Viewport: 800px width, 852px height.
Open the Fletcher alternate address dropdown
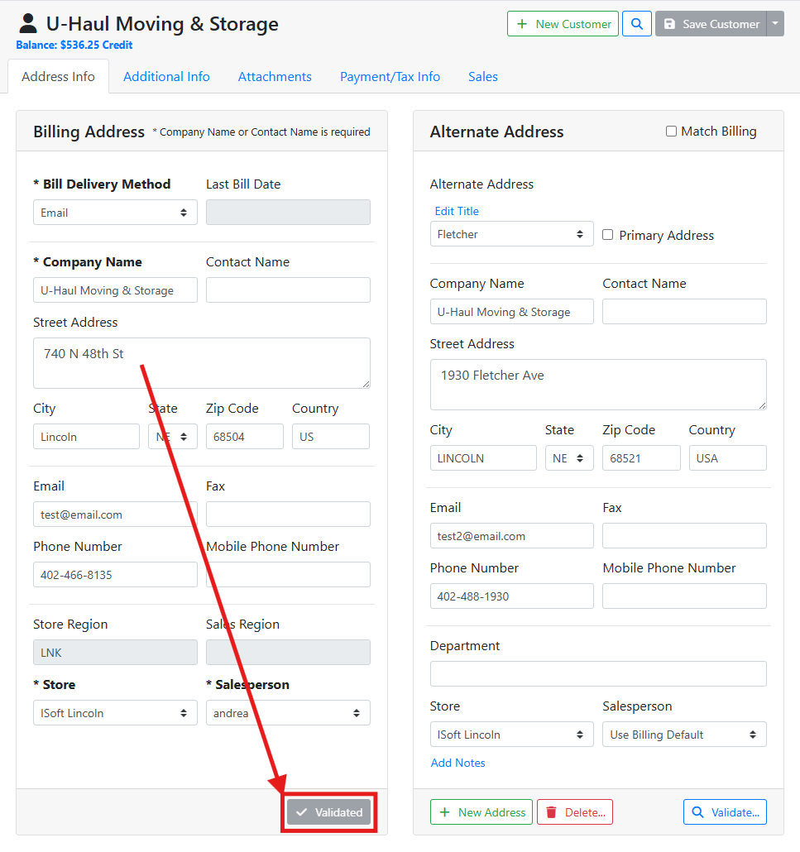[x=511, y=234]
